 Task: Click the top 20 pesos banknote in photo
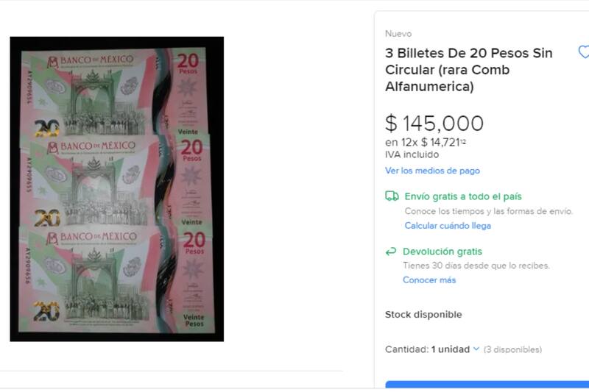115,91
